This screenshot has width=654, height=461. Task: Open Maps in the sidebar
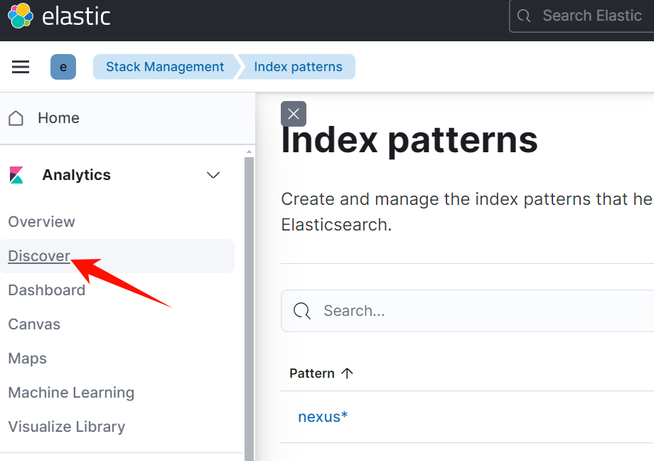28,359
